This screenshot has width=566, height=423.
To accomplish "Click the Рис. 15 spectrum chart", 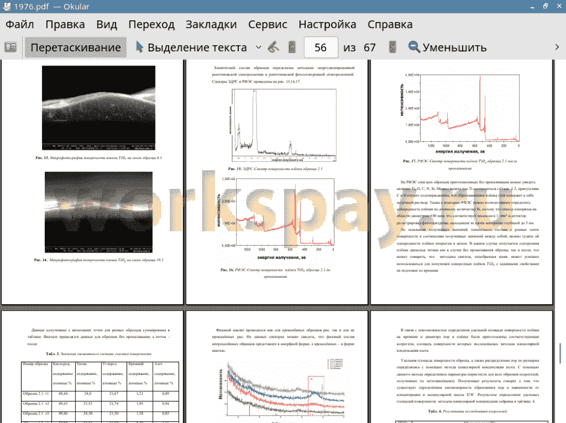I will [x=284, y=126].
